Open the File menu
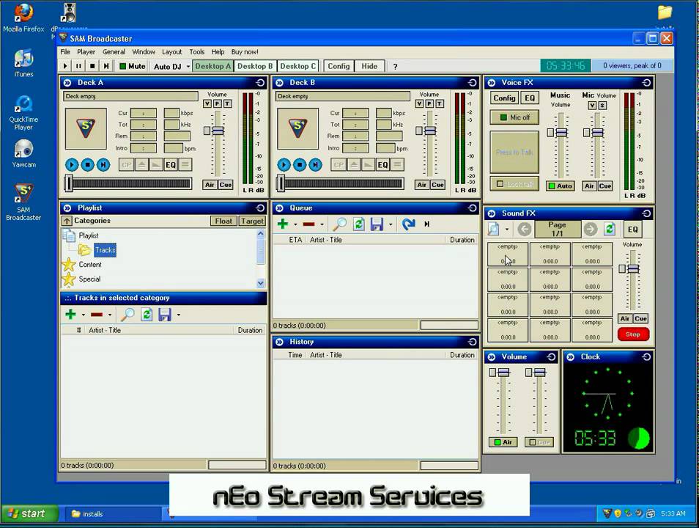The height and width of the screenshot is (528, 699). 65,52
